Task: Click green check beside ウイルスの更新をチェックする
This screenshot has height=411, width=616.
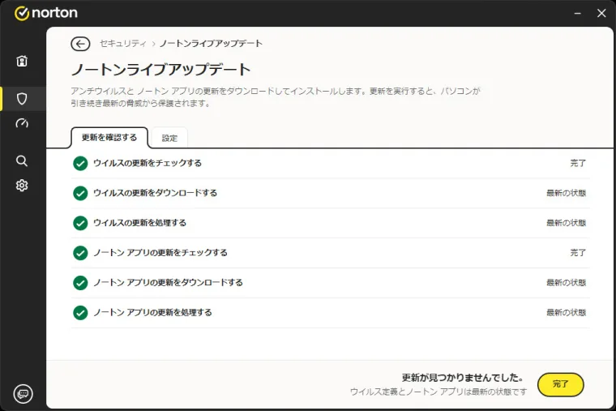Action: (x=80, y=163)
